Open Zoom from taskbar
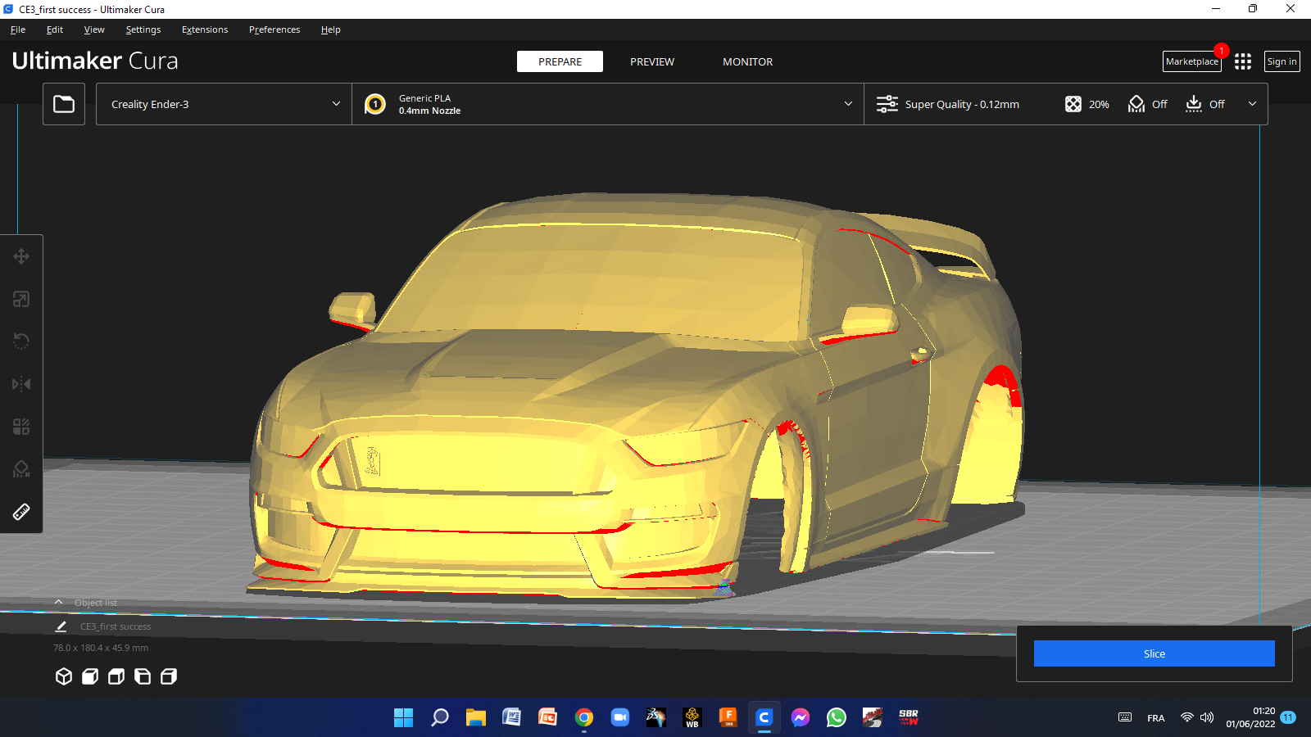 click(x=620, y=718)
